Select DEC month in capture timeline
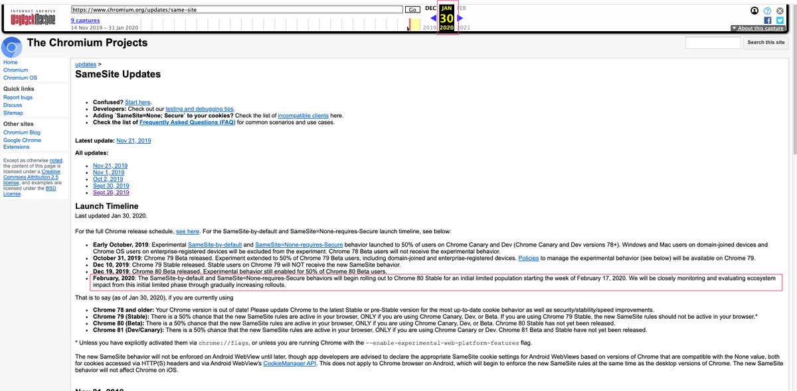The image size is (797, 391). click(430, 8)
